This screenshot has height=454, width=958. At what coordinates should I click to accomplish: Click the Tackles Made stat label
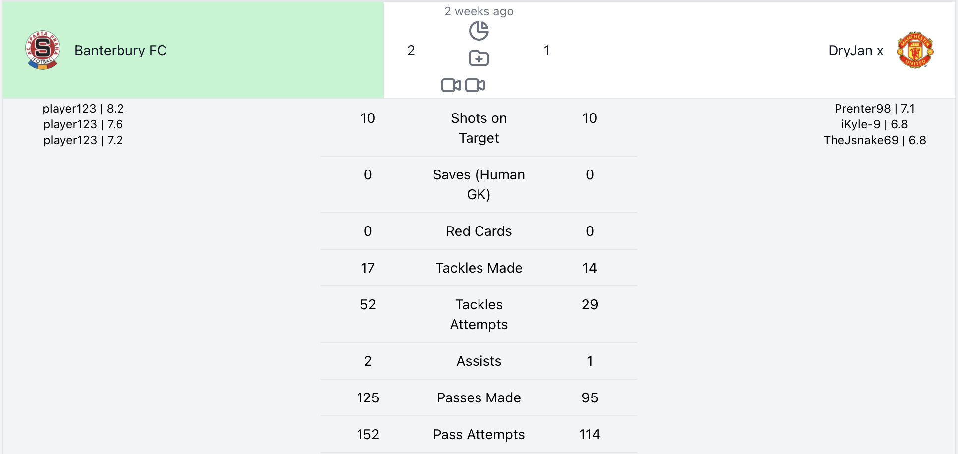pos(479,268)
